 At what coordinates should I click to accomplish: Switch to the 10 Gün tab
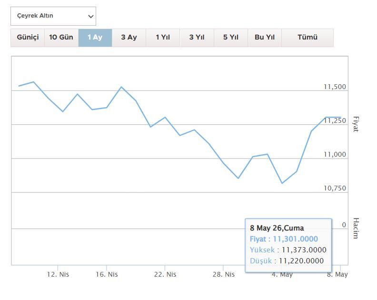tap(61, 38)
